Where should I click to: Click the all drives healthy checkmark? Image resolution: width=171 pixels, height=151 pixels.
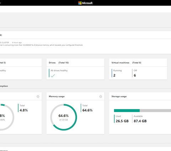pyautogui.click(x=53, y=75)
